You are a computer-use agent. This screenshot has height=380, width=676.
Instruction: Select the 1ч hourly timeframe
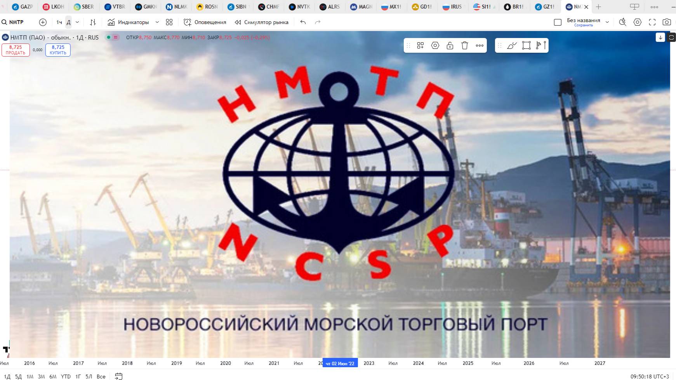coord(59,22)
